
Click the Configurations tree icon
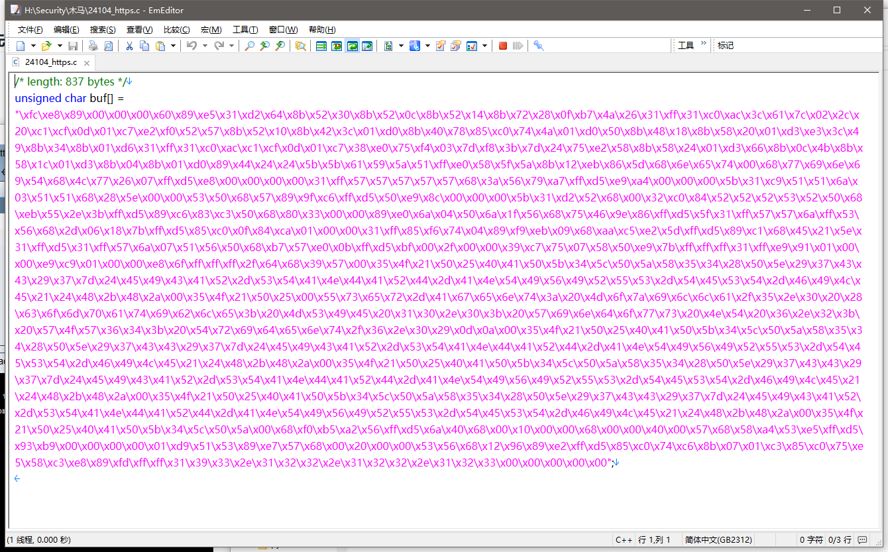(388, 46)
